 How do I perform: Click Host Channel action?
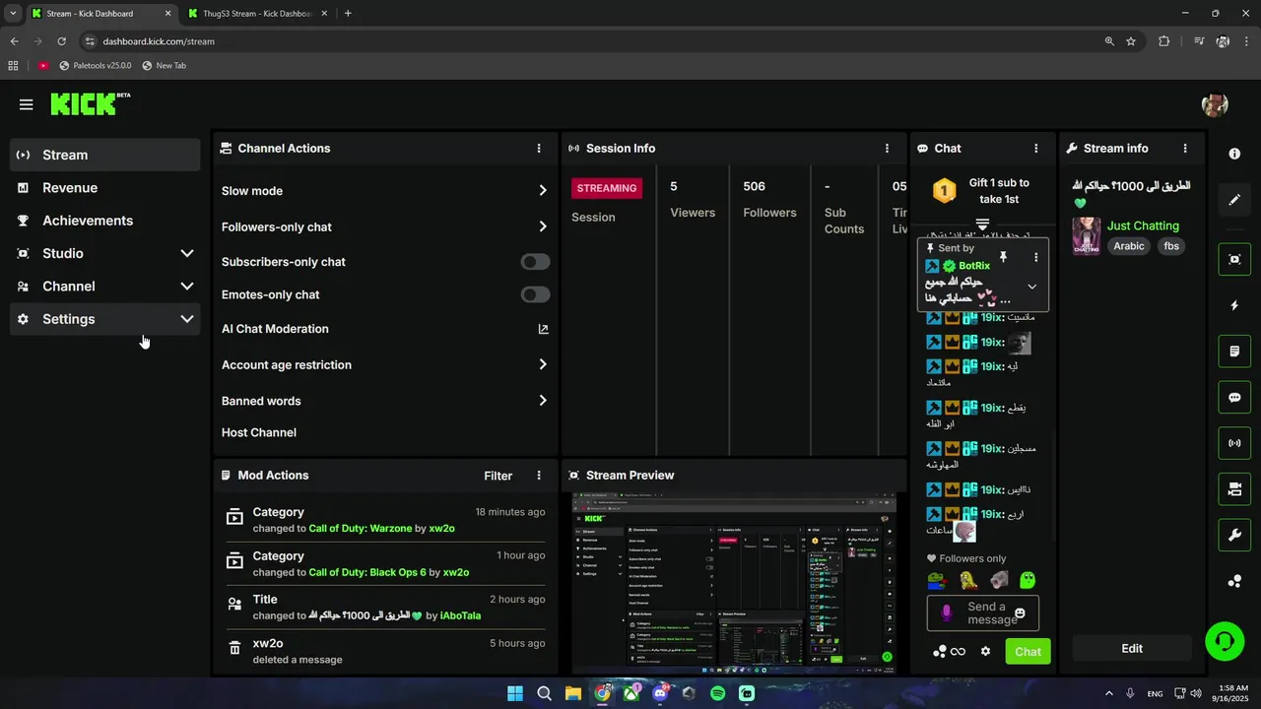pos(259,432)
